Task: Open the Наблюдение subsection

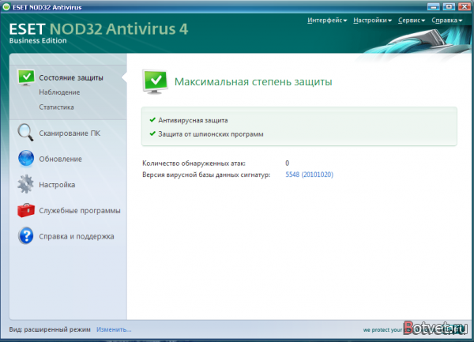Action: (x=59, y=92)
